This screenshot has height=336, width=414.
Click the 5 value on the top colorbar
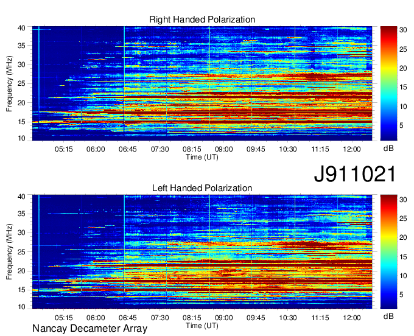[401, 125]
